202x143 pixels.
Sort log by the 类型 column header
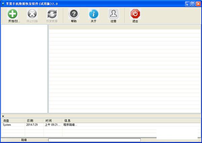(12, 120)
